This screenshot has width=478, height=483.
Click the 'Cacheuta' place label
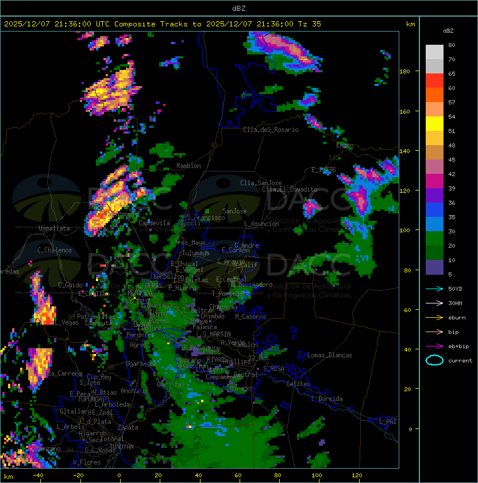pyautogui.click(x=98, y=323)
